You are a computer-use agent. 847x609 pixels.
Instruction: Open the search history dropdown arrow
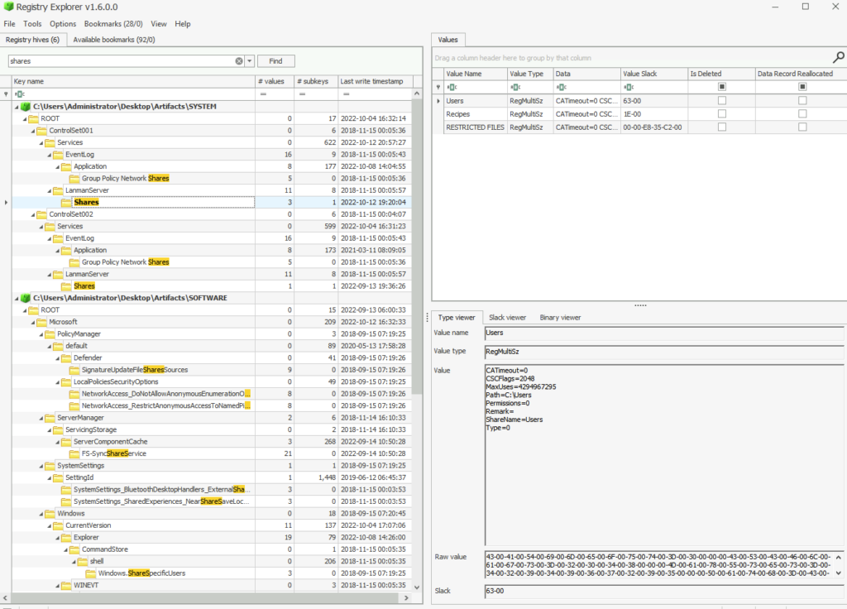(250, 61)
